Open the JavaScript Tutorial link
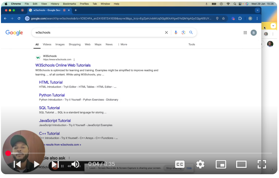This screenshot has height=178, width=279. coord(55,121)
